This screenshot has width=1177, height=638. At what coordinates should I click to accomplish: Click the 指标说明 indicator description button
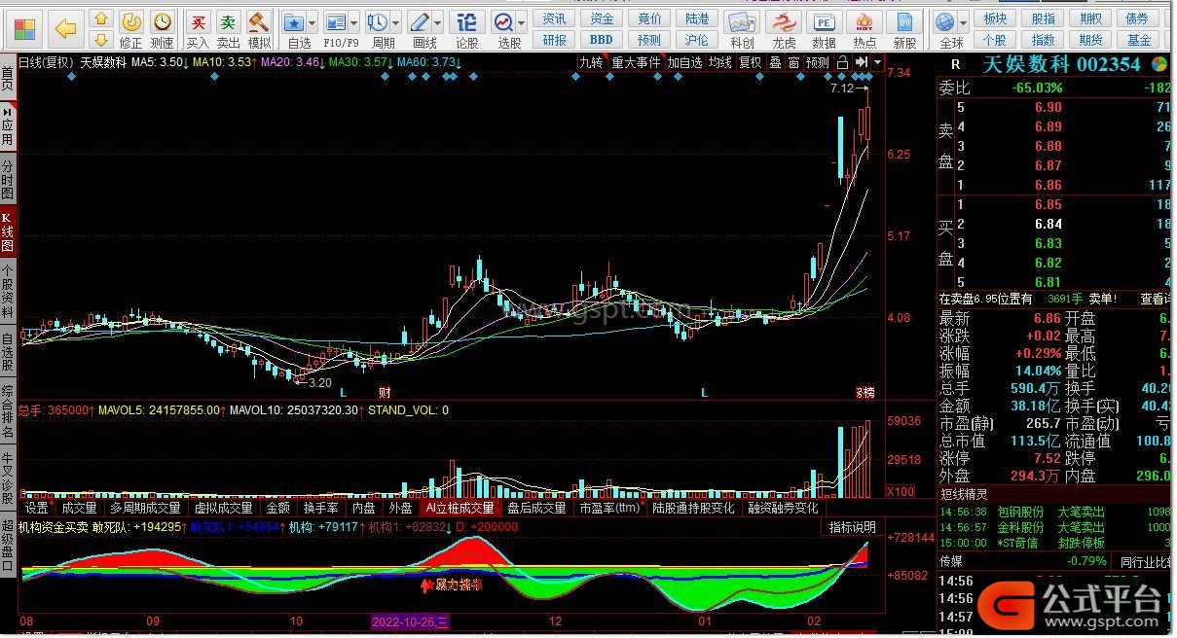[x=853, y=527]
